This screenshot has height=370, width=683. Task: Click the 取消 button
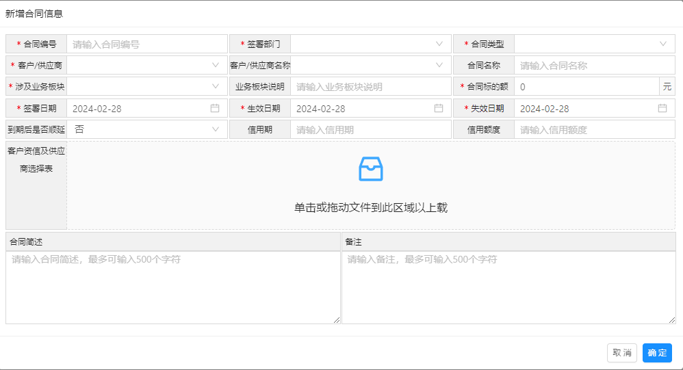pos(621,353)
